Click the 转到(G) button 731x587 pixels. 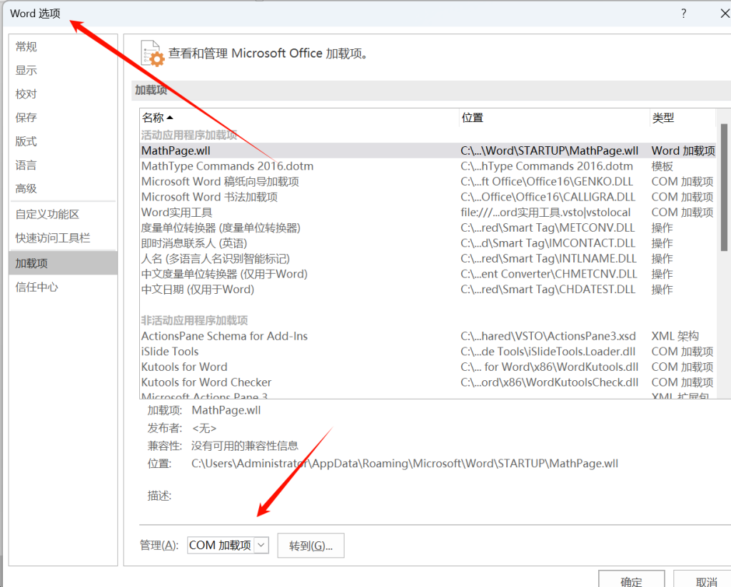click(x=311, y=544)
